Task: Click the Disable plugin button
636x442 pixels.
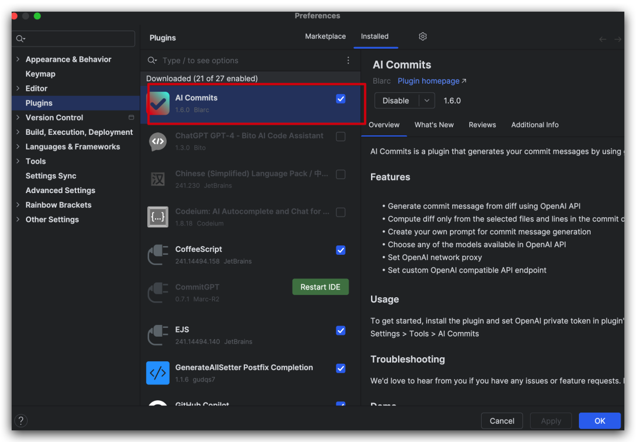Action: (396, 101)
